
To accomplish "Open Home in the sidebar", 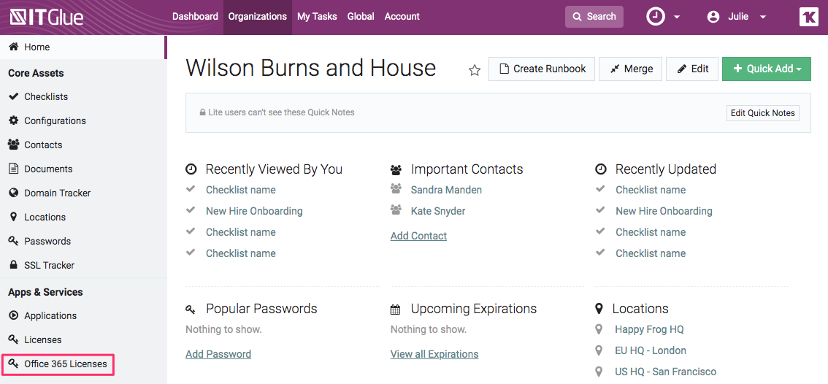I will tap(37, 47).
